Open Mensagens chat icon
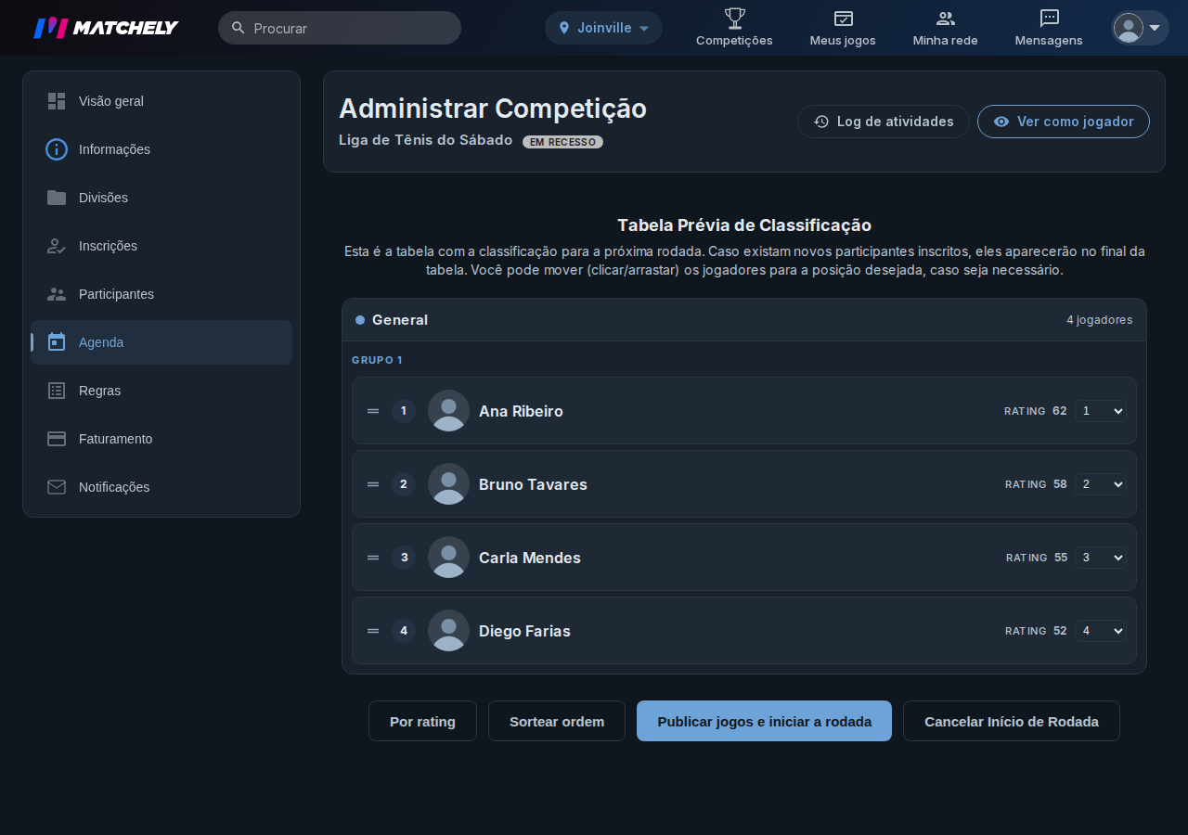1188x835 pixels. [1049, 18]
